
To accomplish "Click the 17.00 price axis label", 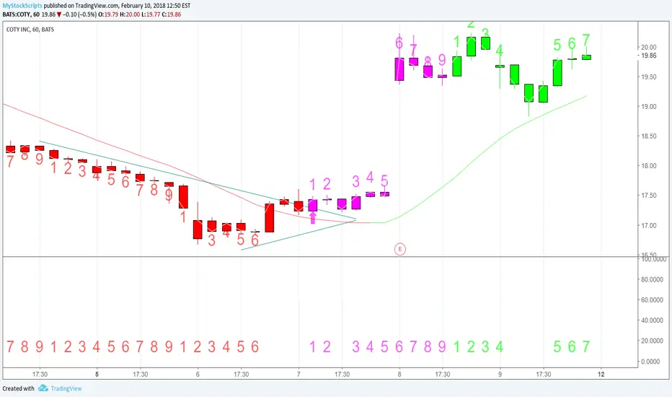I will pos(649,225).
